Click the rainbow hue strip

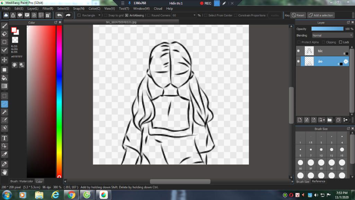tap(59, 101)
